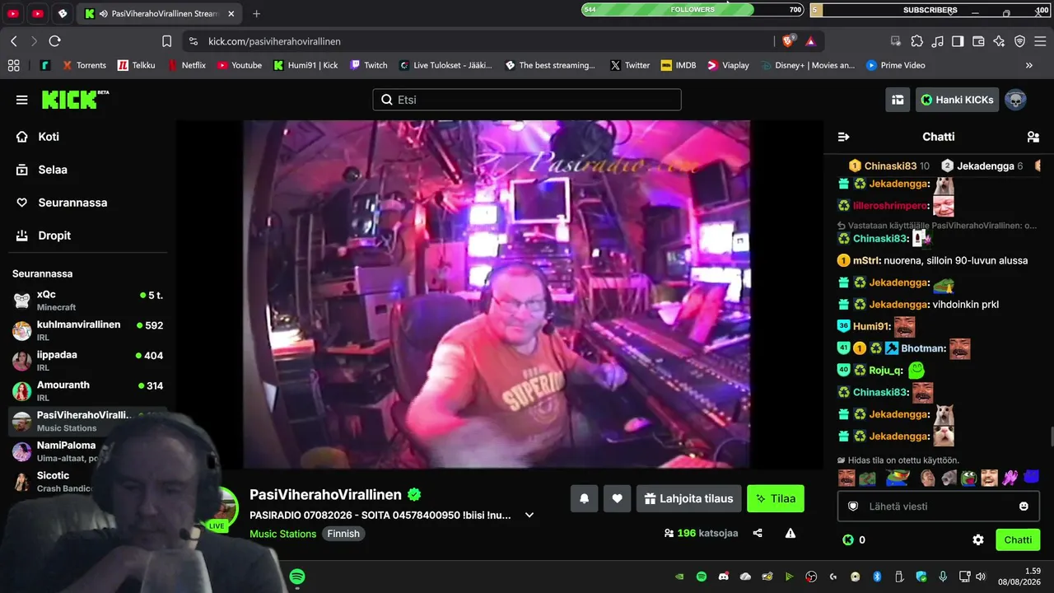Click the volume speaker tray icon

pyautogui.click(x=981, y=577)
